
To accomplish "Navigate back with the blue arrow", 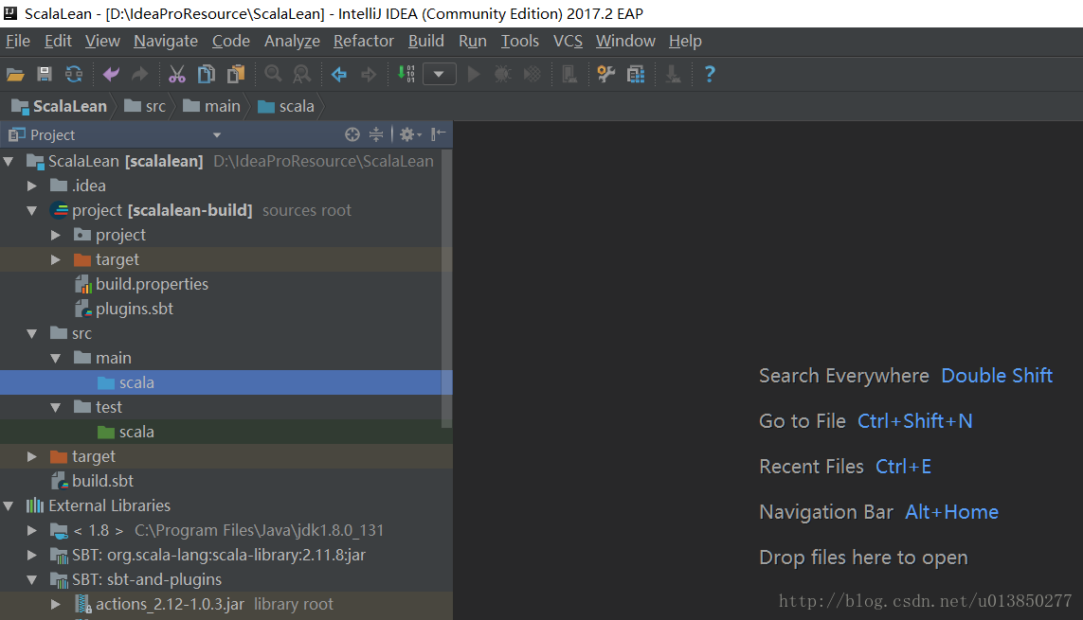I will 339,74.
